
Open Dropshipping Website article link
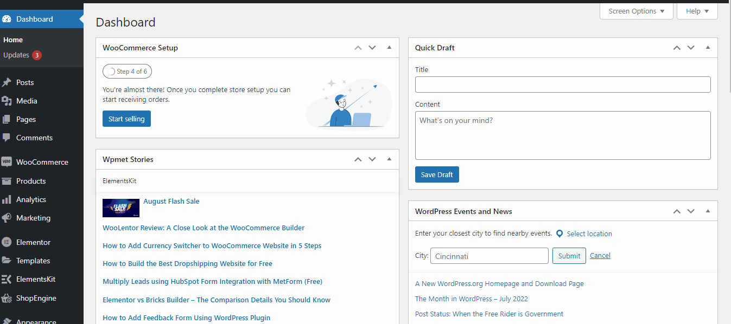[x=188, y=263]
